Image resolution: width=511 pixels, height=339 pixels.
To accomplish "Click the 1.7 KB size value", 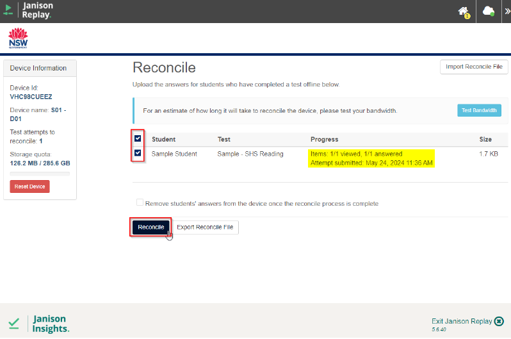I will pyautogui.click(x=489, y=154).
